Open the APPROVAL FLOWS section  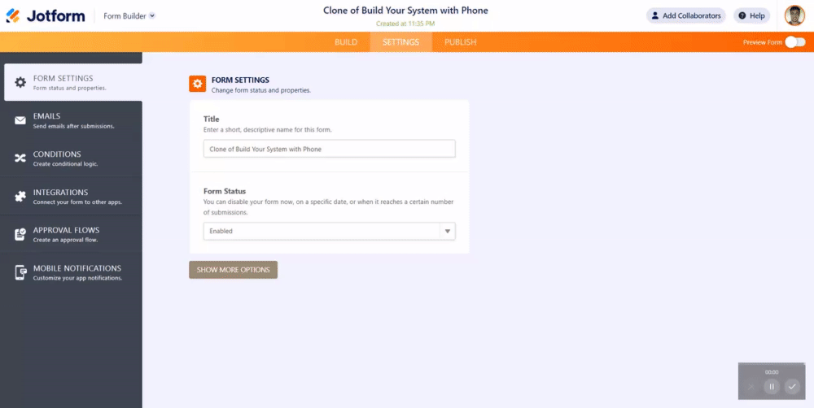(71, 234)
